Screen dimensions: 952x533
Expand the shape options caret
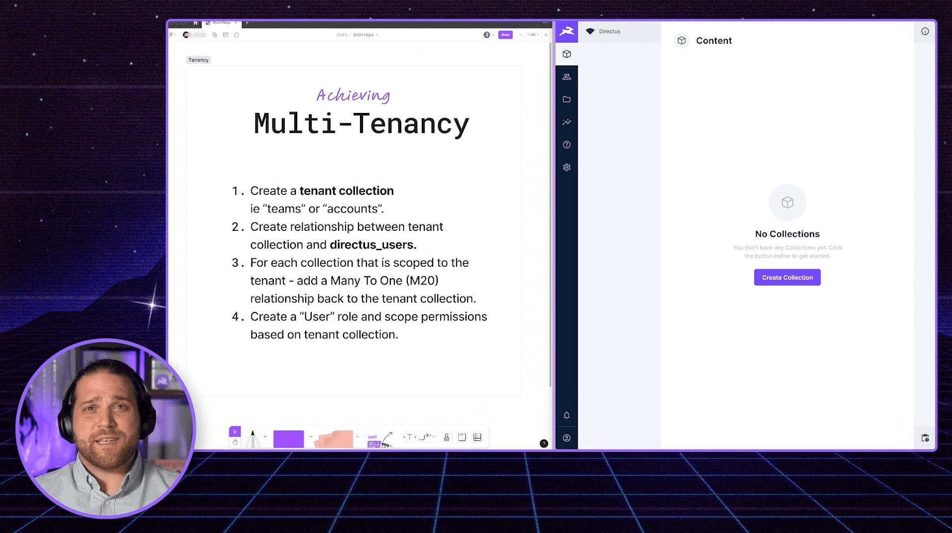click(x=311, y=437)
